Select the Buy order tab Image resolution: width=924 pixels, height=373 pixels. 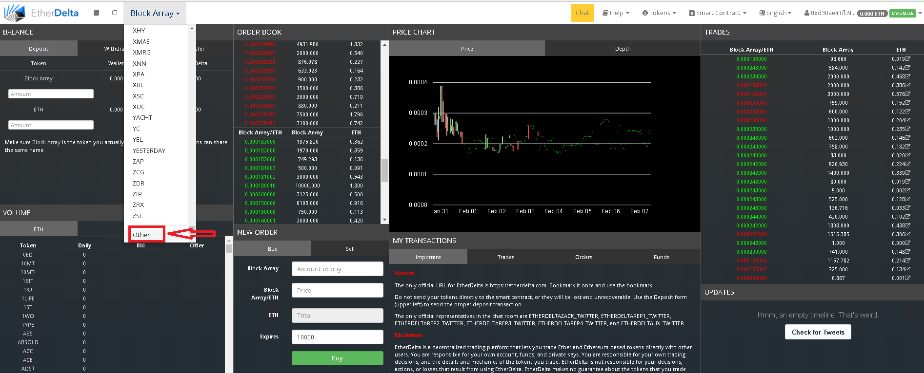(272, 249)
